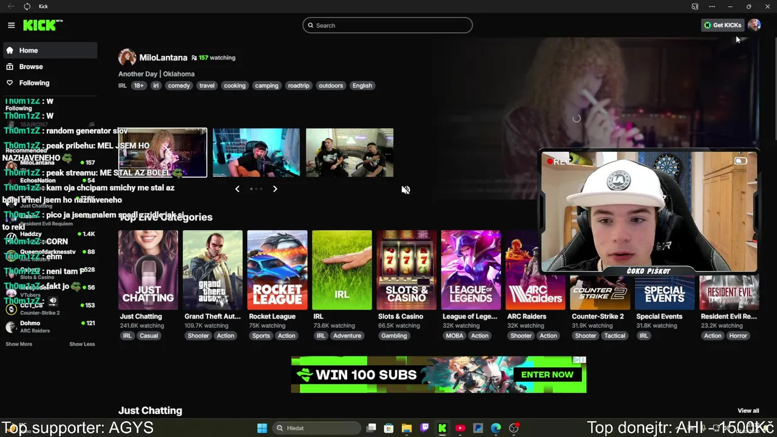This screenshot has width=777, height=437.
Task: Select the travel stream tag
Action: 207,86
